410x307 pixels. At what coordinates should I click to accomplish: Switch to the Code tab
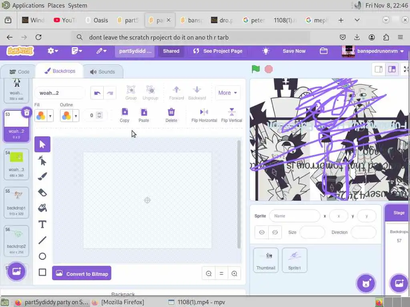tap(19, 72)
